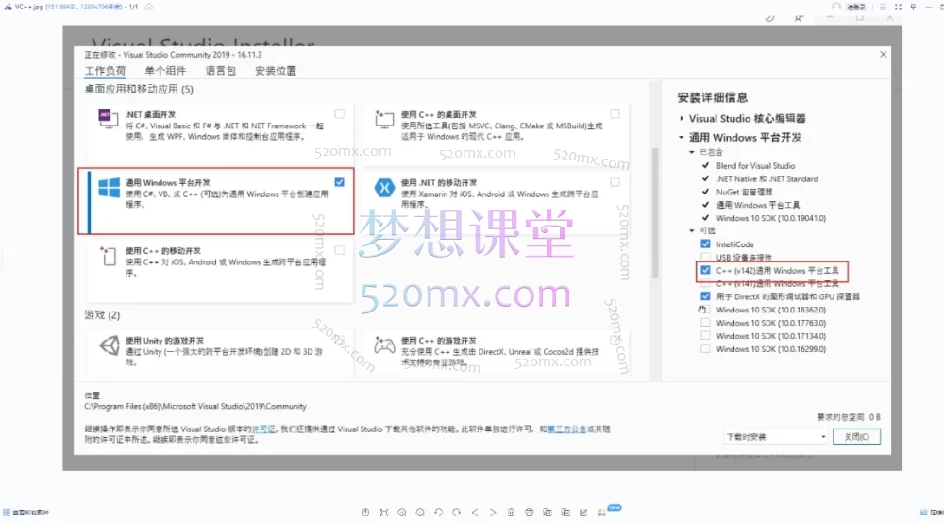Open the colorful apps grid icon with new badge
Image resolution: width=944 pixels, height=522 pixels.
coord(602,513)
